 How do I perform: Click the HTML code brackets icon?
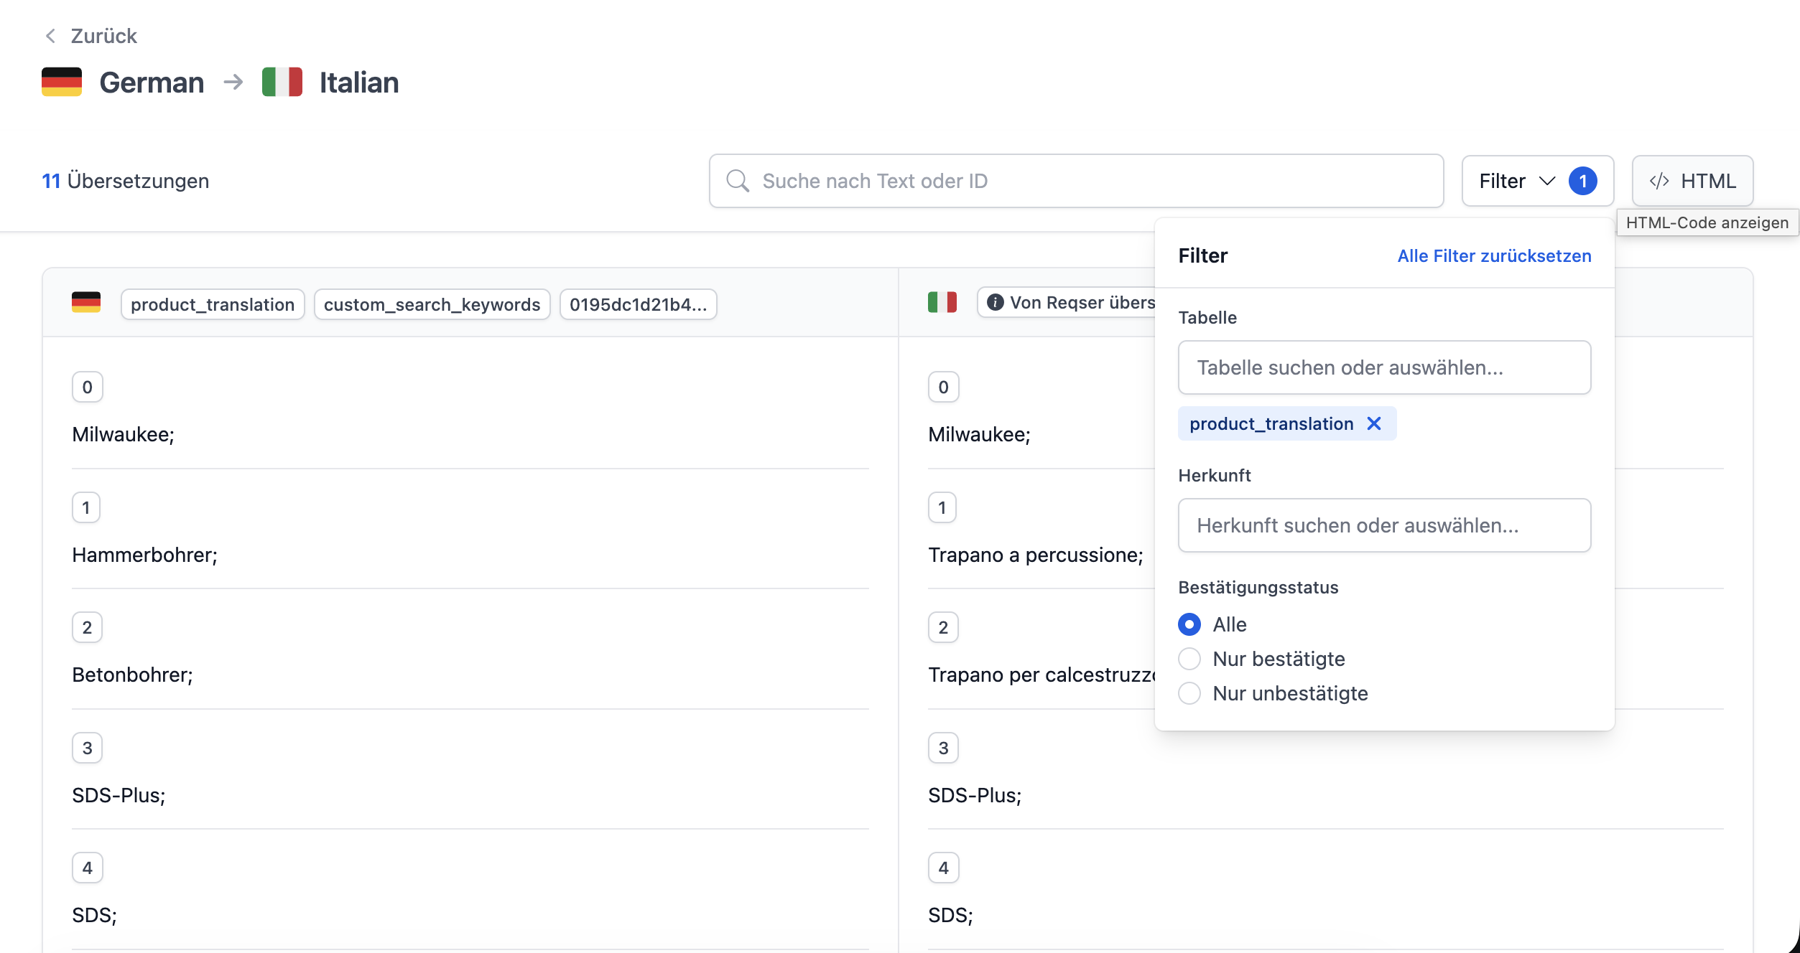pyautogui.click(x=1659, y=181)
